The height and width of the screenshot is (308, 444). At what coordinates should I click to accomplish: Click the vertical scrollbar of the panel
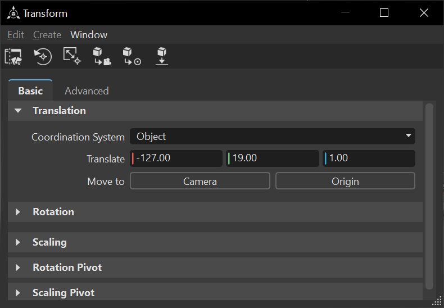point(429,196)
